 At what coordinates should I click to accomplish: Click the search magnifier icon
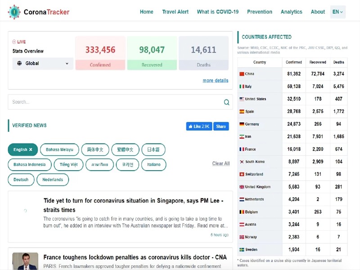[x=226, y=102]
